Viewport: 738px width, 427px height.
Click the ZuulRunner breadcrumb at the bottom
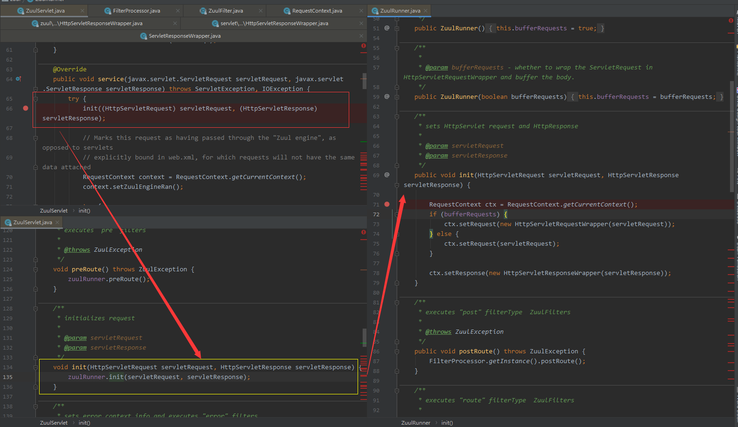415,423
